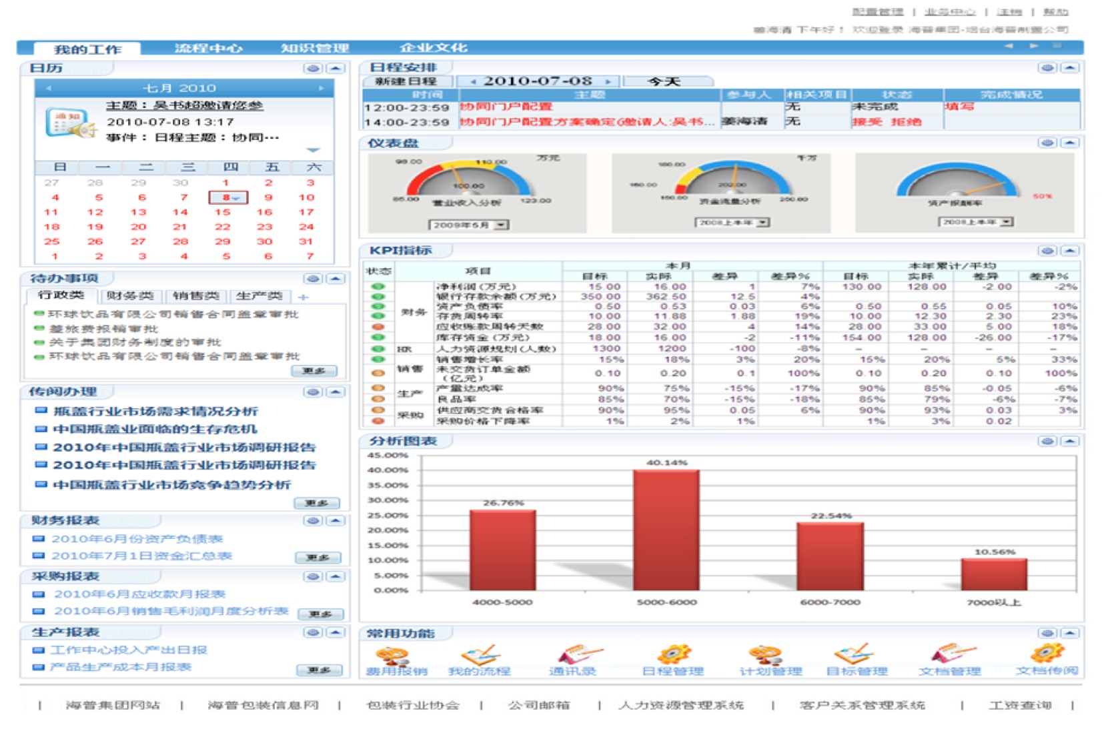Collapse the 日历 calendar panel

336,68
